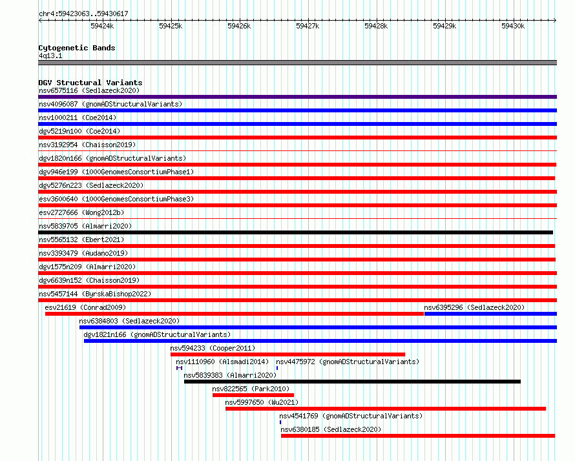Open nsv5839383 (Almarri2020) label
The width and height of the screenshot is (575, 461).
click(x=230, y=375)
